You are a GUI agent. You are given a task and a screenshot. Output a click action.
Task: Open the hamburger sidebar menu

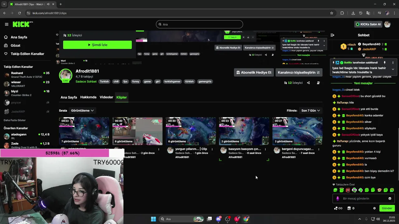pos(7,24)
